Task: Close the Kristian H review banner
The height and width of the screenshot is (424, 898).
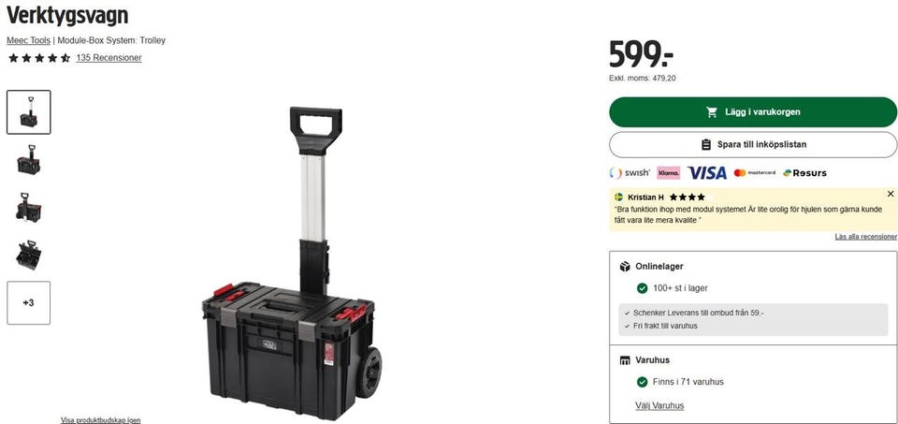Action: pyautogui.click(x=890, y=195)
